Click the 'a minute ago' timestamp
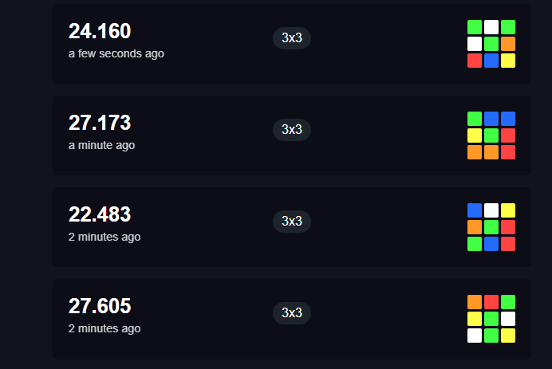Viewport: 552px width, 369px height. tap(101, 145)
